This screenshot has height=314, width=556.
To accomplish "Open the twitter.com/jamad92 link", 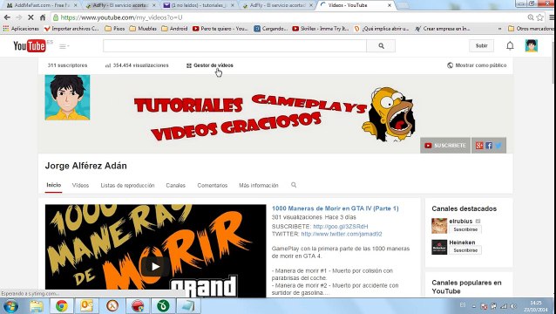I will click(x=342, y=234).
